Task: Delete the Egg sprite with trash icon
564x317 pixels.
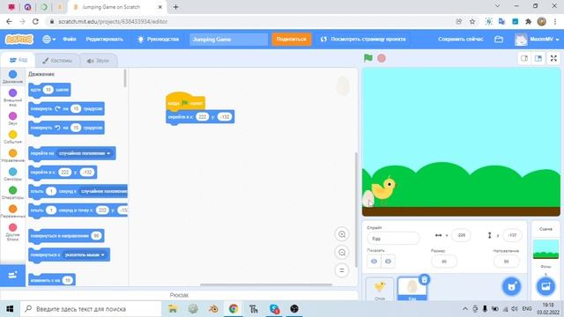Action: 425,279
